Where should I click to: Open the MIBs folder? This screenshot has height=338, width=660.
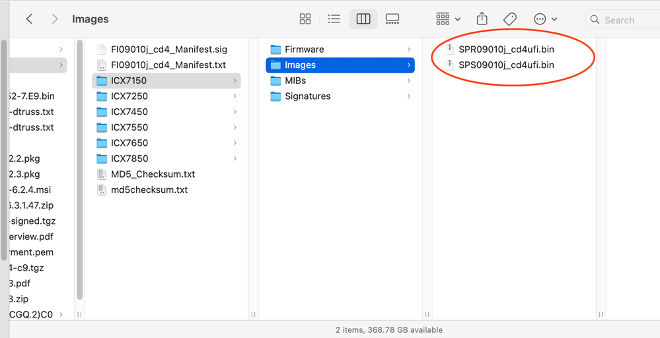[295, 81]
